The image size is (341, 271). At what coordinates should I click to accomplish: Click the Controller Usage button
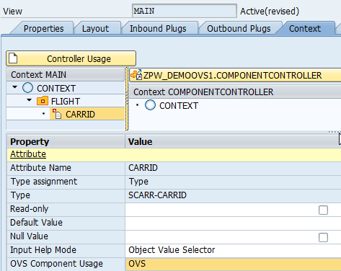(x=71, y=58)
